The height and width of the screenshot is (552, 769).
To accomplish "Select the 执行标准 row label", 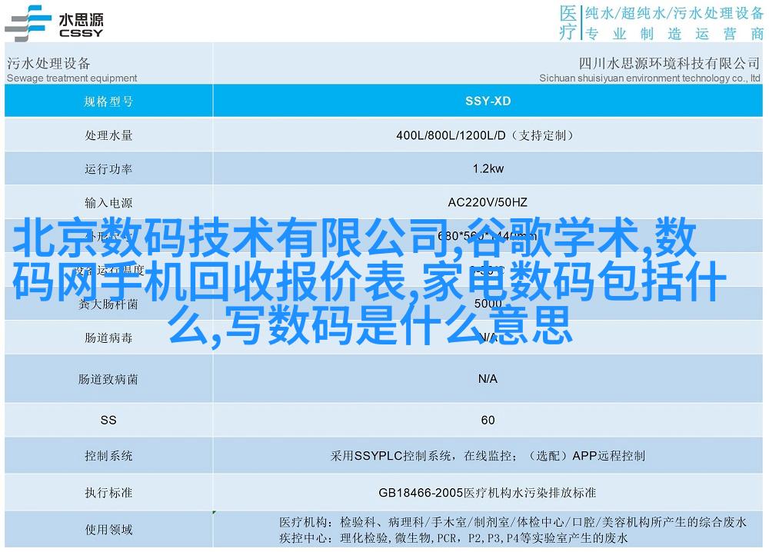I will [108, 492].
